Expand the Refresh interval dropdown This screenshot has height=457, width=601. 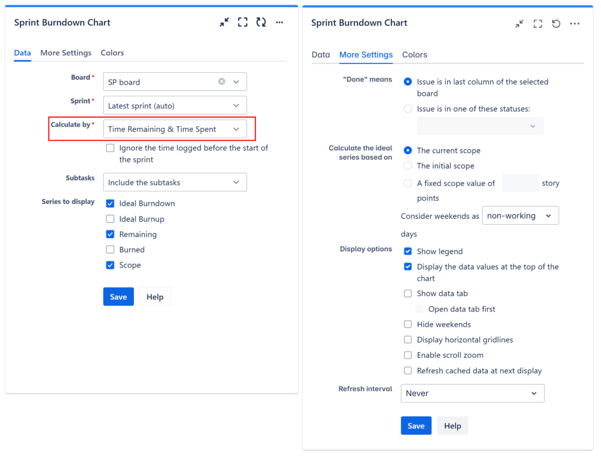(x=472, y=393)
